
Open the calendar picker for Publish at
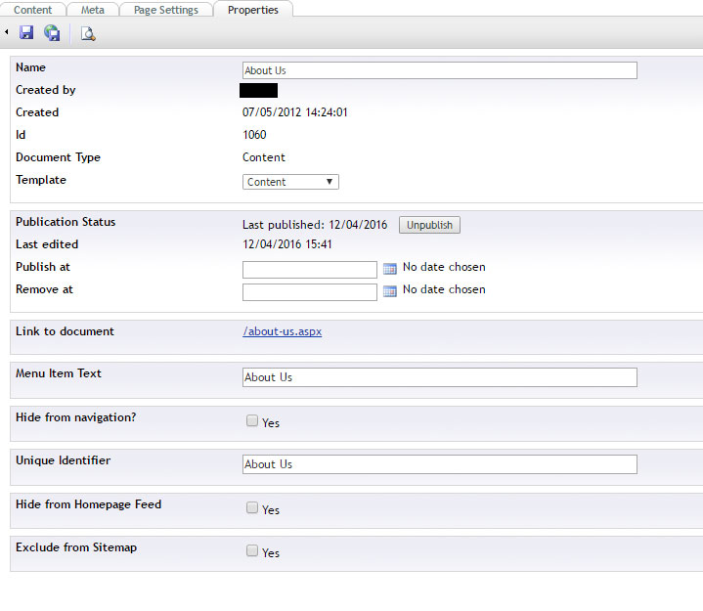pyautogui.click(x=389, y=269)
